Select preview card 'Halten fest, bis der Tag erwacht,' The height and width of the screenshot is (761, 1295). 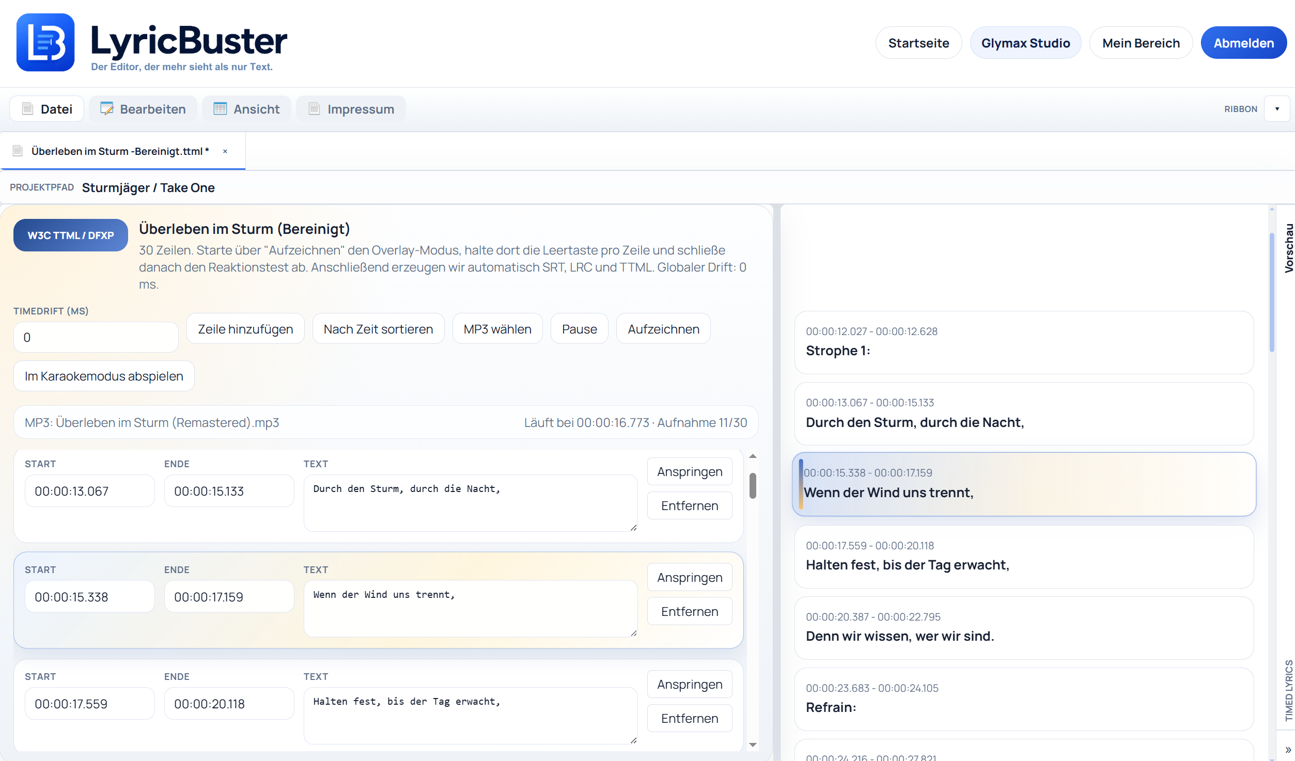point(1024,557)
